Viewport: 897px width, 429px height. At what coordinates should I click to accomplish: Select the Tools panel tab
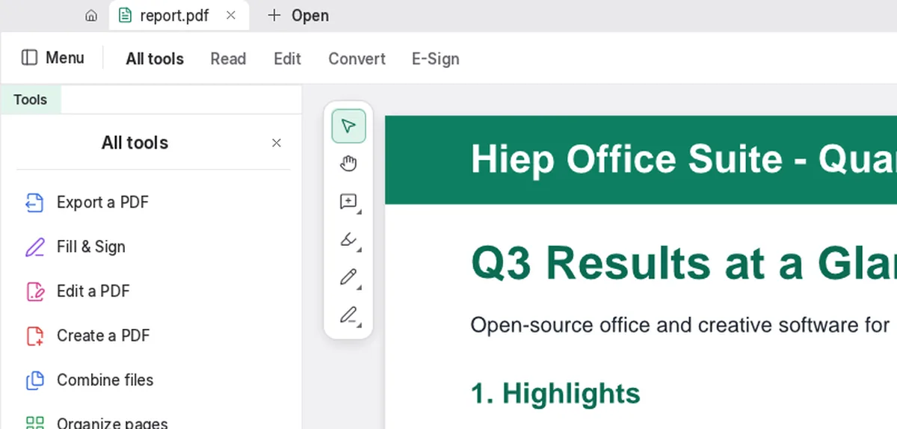30,100
